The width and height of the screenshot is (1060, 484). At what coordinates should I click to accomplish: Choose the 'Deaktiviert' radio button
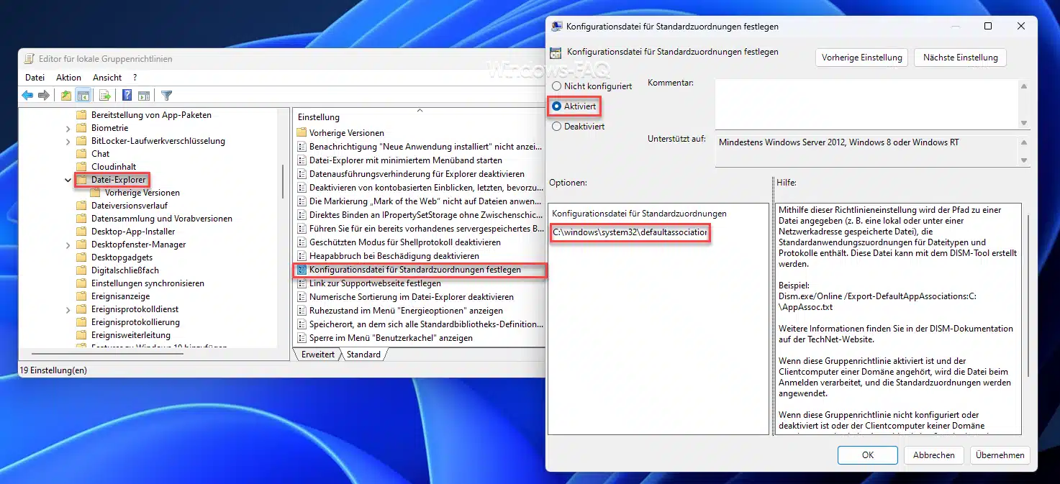[x=556, y=127]
